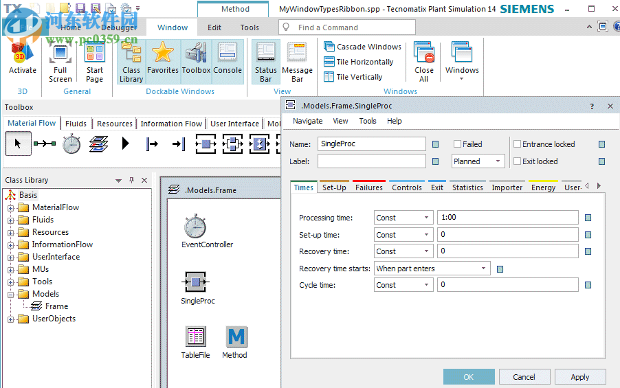Viewport: 620px width, 388px height.
Task: Pin the Class Library panel
Action: click(132, 180)
